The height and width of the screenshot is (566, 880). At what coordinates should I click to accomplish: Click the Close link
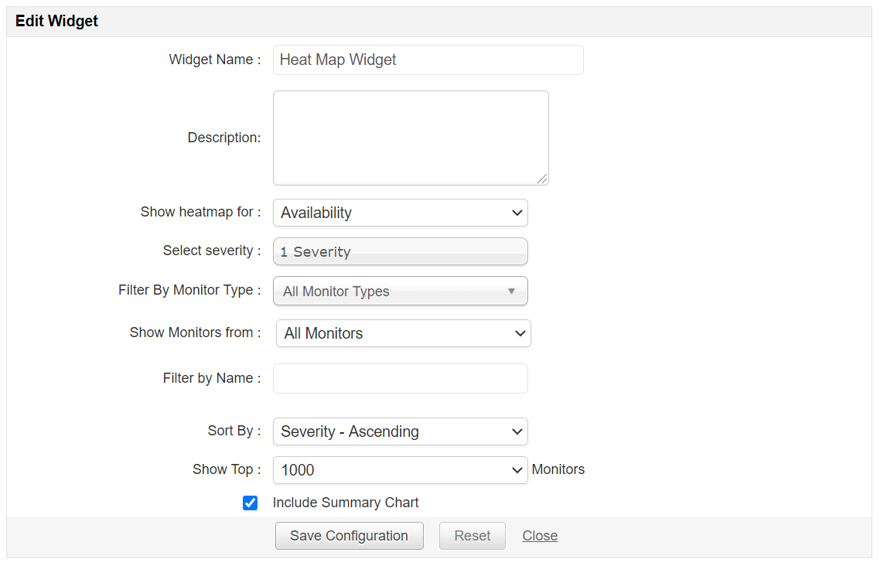coord(540,535)
